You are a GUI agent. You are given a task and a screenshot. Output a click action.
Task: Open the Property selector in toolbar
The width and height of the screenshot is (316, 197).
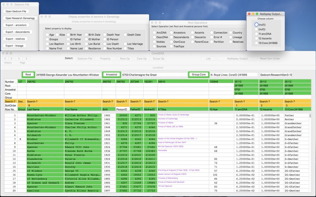coord(105,58)
